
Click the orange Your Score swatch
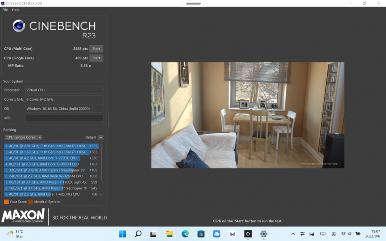coord(7,202)
